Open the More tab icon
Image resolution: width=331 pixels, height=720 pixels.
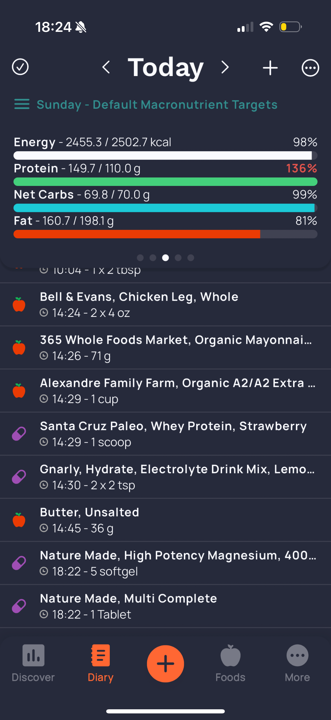click(298, 655)
